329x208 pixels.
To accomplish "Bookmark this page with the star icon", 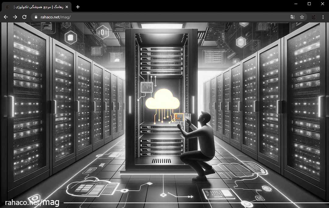I will tap(302, 17).
